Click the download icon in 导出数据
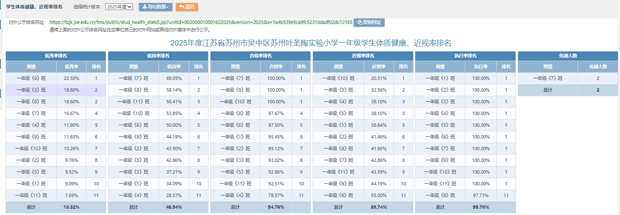 tap(145, 7)
